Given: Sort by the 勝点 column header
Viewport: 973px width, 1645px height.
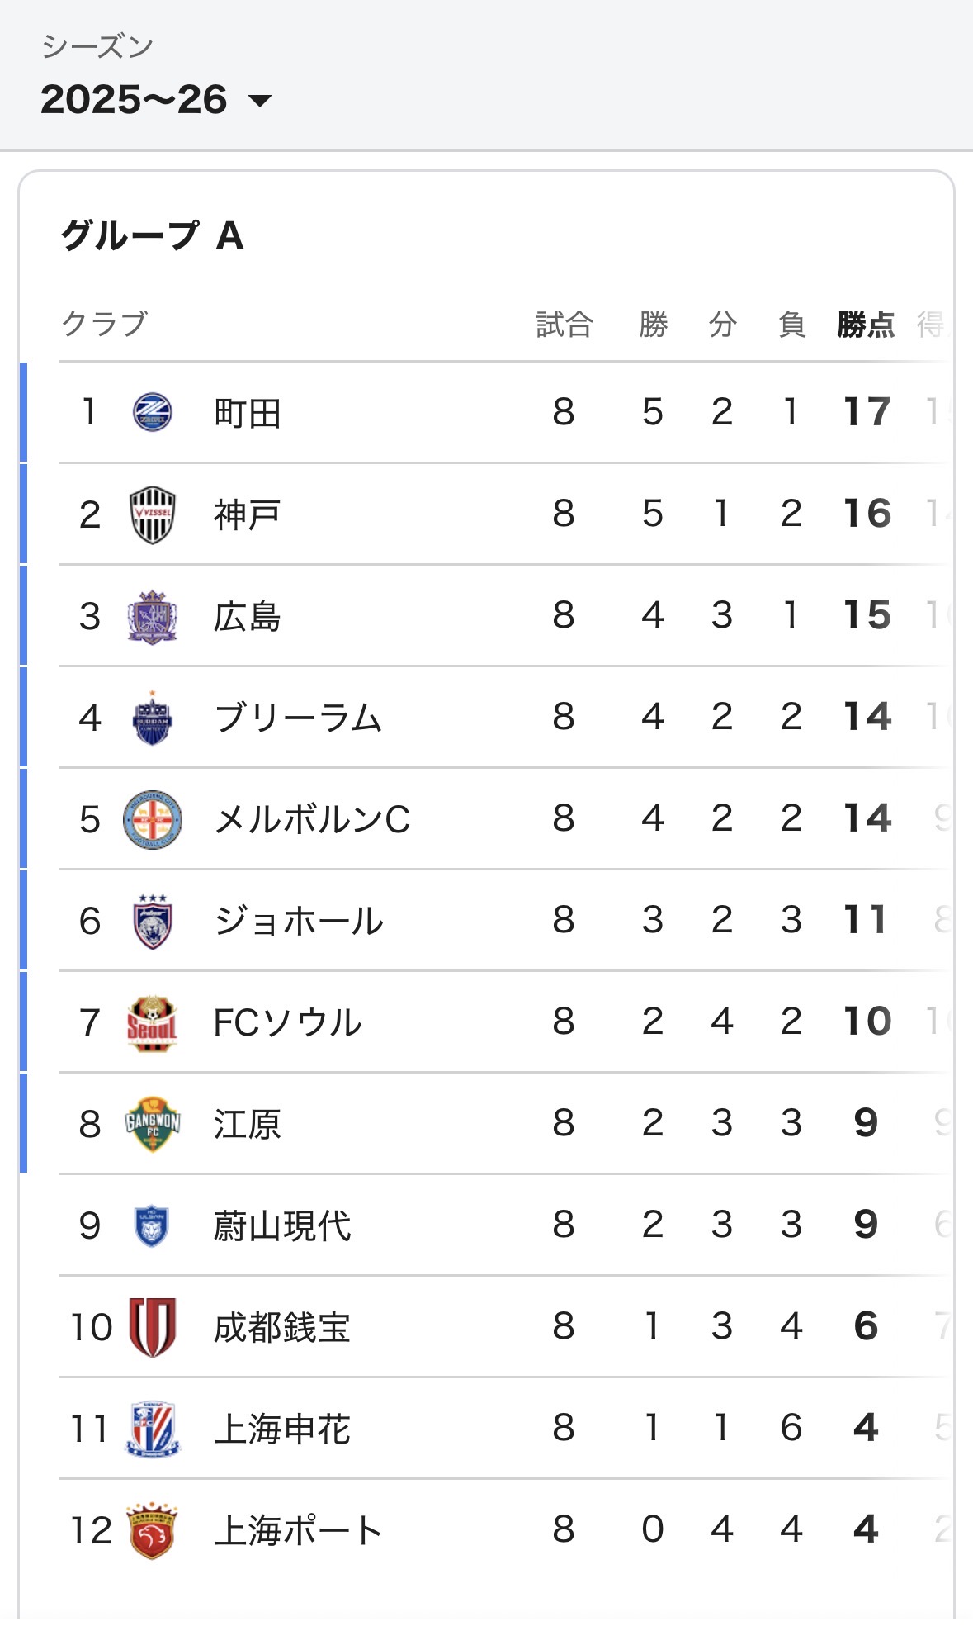Looking at the screenshot, I should point(866,325).
